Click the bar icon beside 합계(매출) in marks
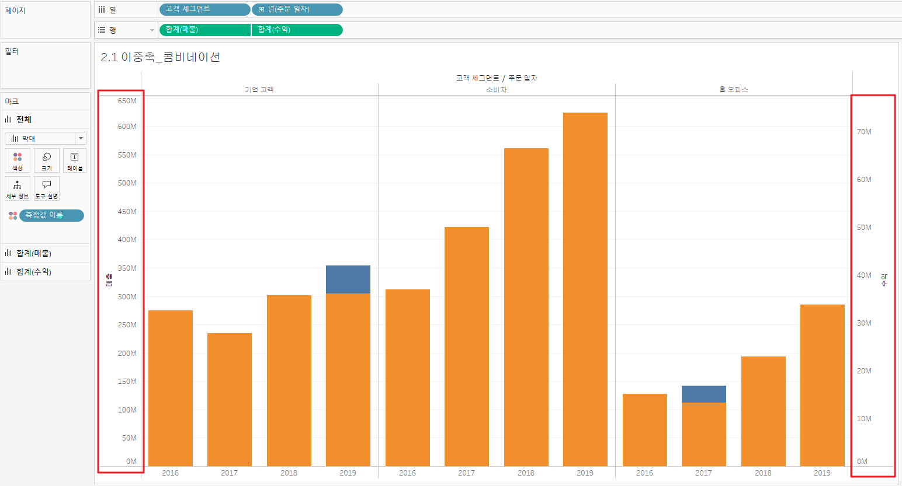This screenshot has height=486, width=902. tap(8, 253)
